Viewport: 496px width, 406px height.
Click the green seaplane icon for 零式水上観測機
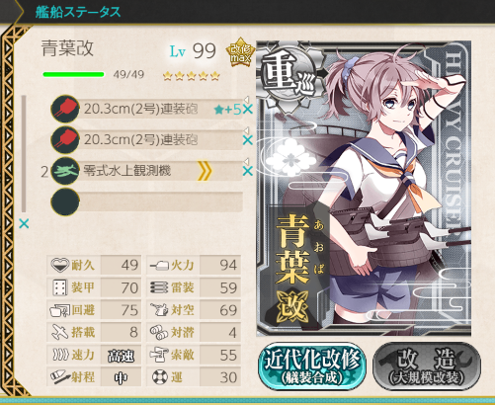click(65, 171)
